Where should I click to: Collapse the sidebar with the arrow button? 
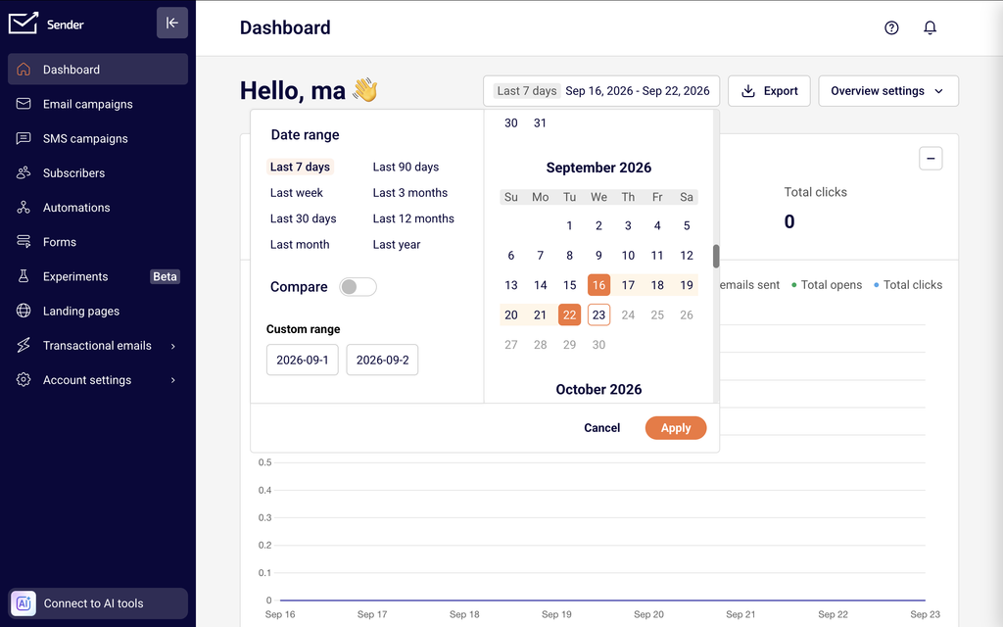tap(172, 24)
